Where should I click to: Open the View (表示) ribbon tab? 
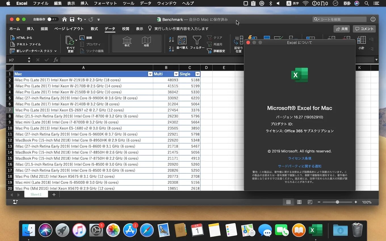click(x=139, y=29)
